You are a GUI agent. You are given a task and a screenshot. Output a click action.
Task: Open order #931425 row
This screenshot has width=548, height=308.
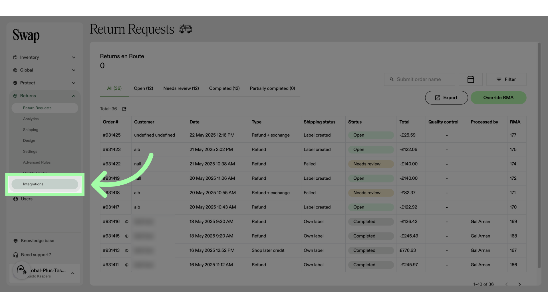(x=313, y=135)
